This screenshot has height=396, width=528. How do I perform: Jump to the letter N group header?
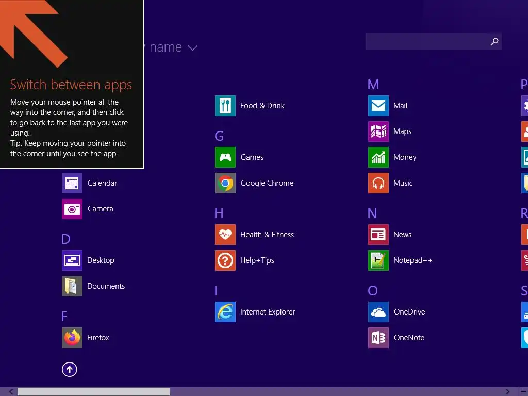[x=372, y=213]
